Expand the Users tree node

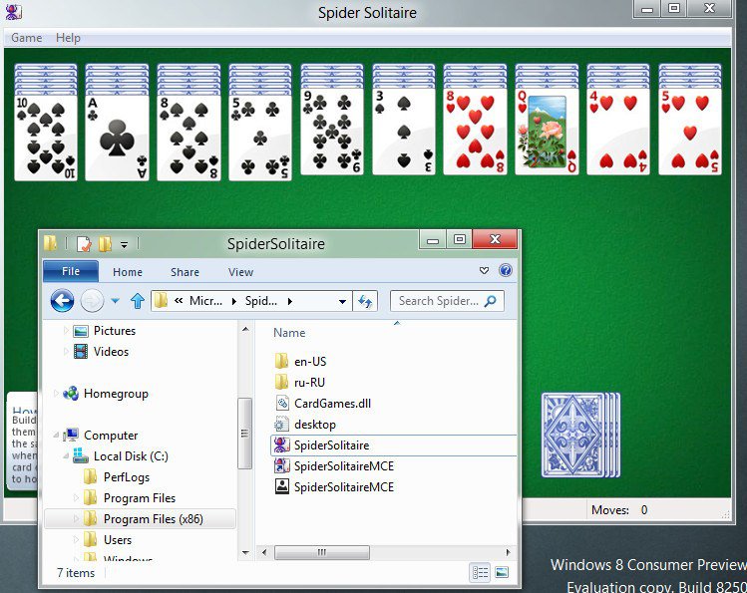[x=76, y=540]
